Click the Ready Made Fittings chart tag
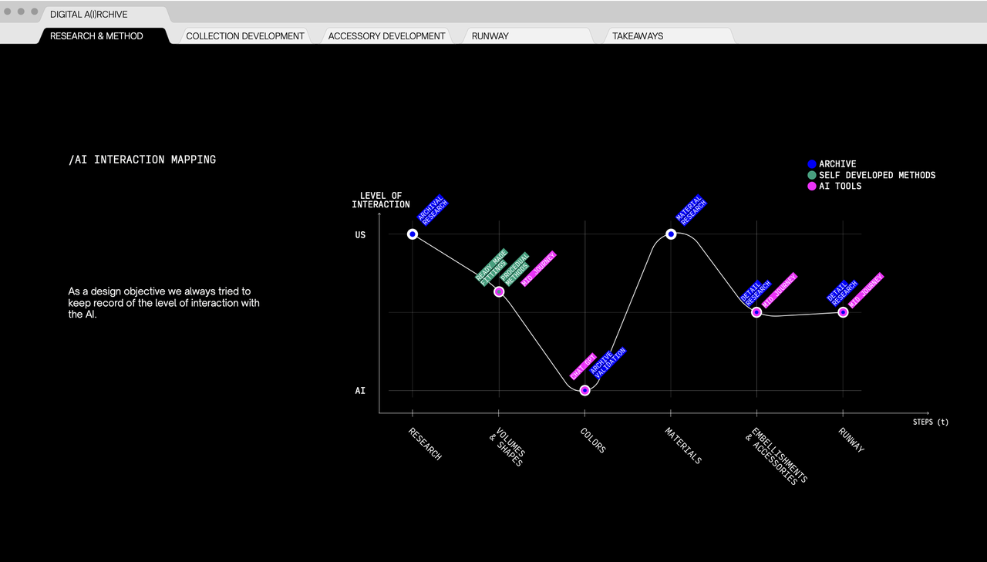Viewport: 987px width, 562px height. click(491, 267)
